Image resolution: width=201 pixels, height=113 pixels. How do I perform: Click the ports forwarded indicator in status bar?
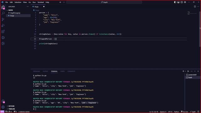point(15,112)
